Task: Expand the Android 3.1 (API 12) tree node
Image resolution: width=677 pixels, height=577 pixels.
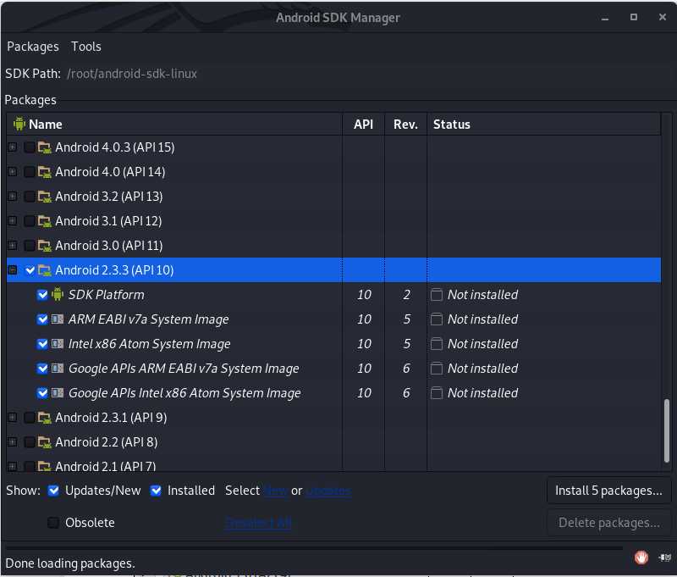Action: pyautogui.click(x=12, y=221)
